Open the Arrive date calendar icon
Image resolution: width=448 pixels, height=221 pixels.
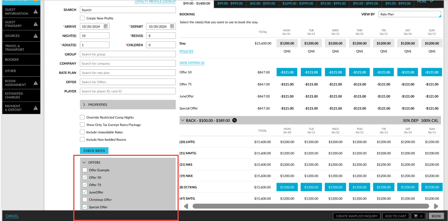click(x=106, y=26)
